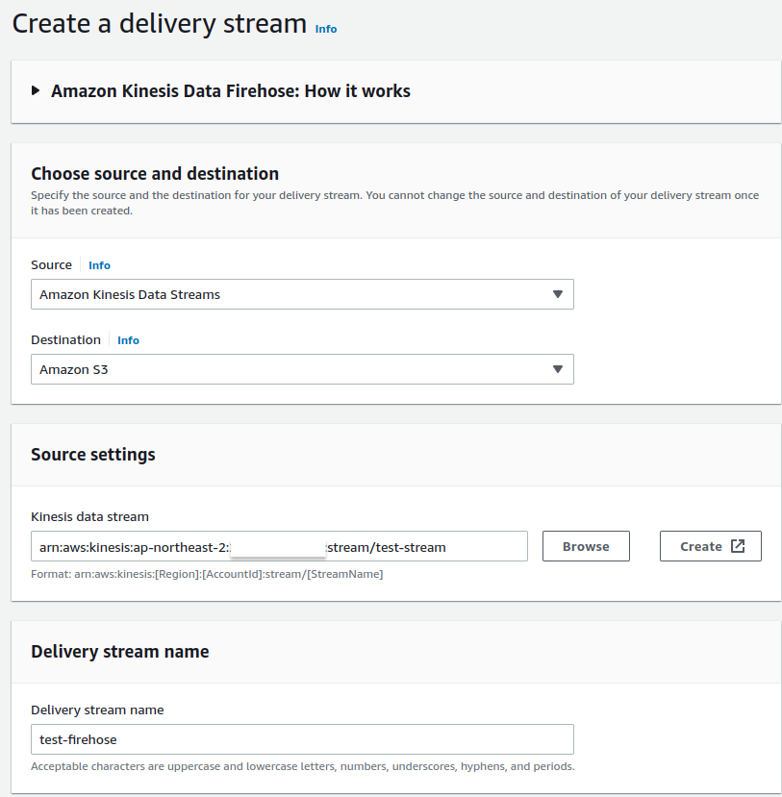
Task: Click the acceptable characters hint text
Action: [303, 766]
